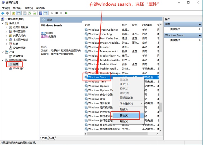203x145 pixels.
Task: Toggle the Show/Hide Action Pane icon
Action: [x=46, y=13]
